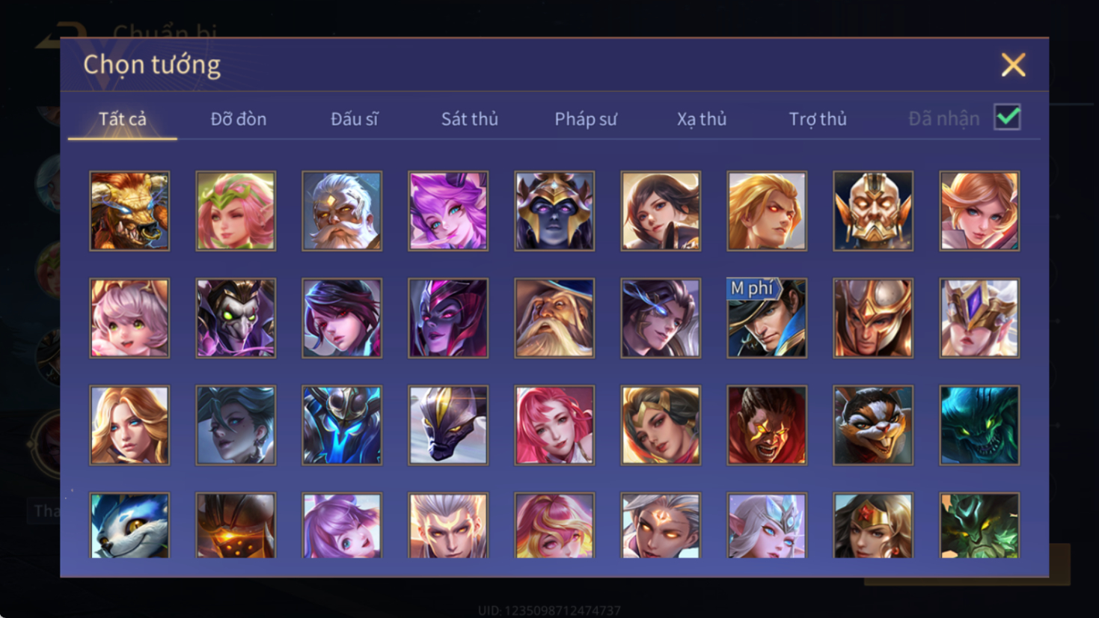
Task: Choose the hero marked with M phí tag
Action: click(x=767, y=318)
